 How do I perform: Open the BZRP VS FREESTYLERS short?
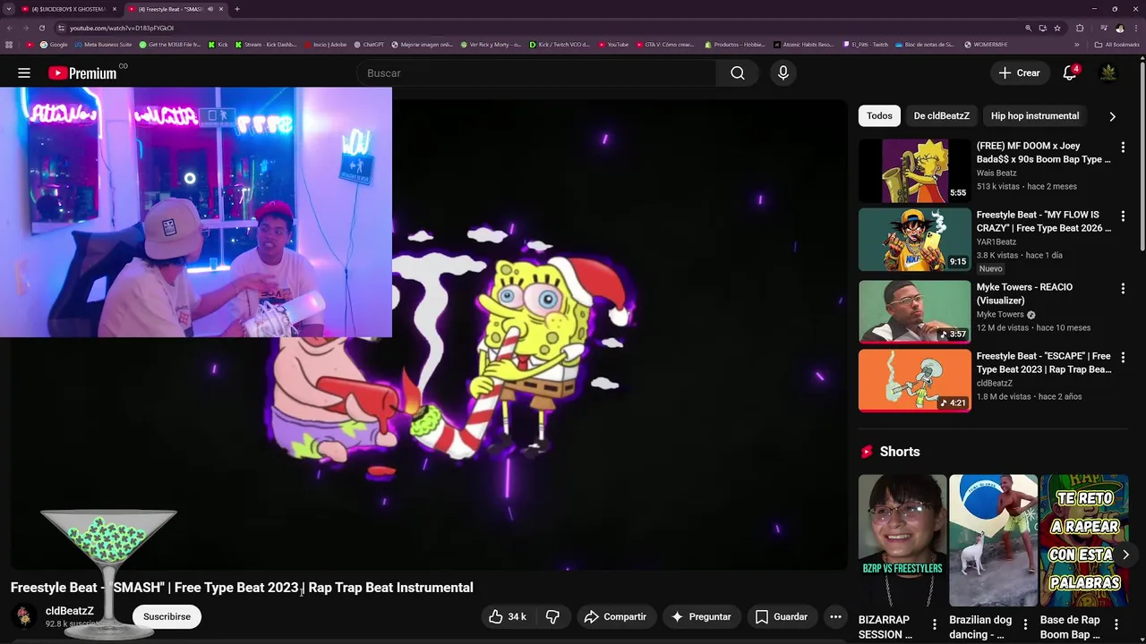902,540
